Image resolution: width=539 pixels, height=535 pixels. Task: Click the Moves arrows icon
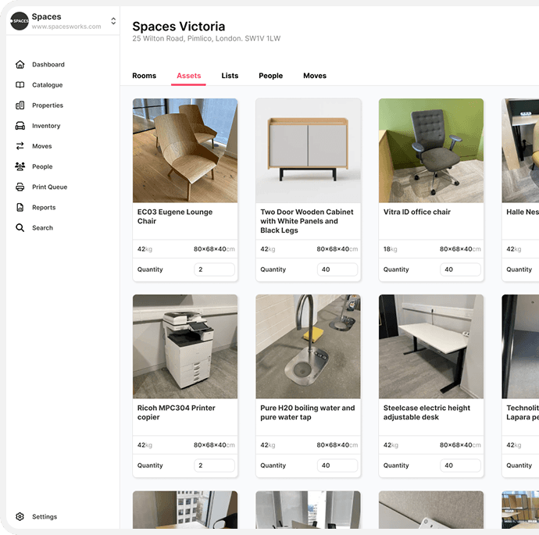pos(20,146)
